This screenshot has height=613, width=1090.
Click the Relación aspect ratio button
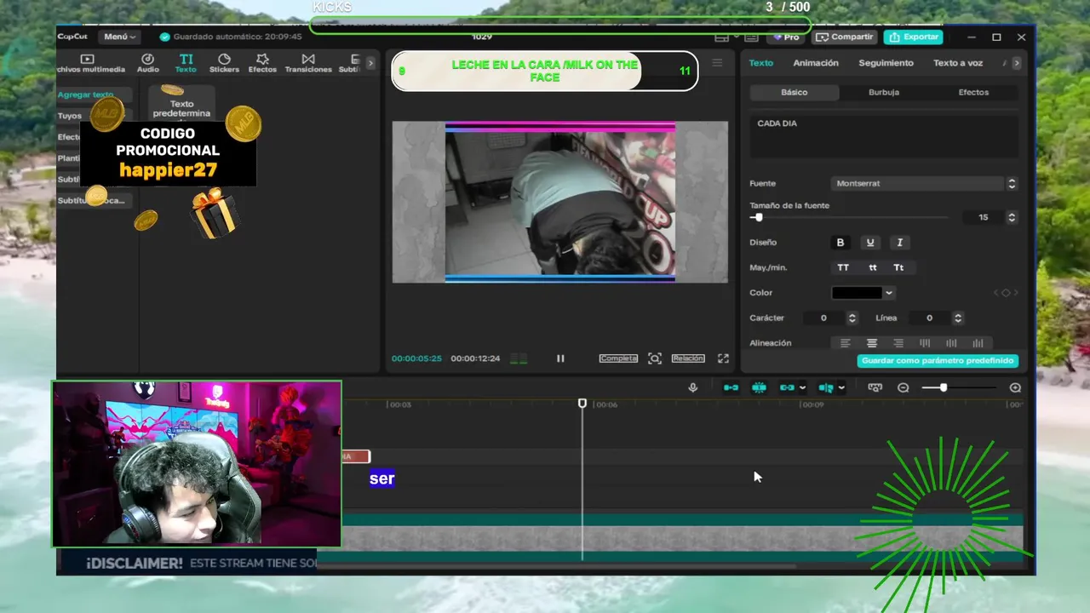click(x=688, y=358)
